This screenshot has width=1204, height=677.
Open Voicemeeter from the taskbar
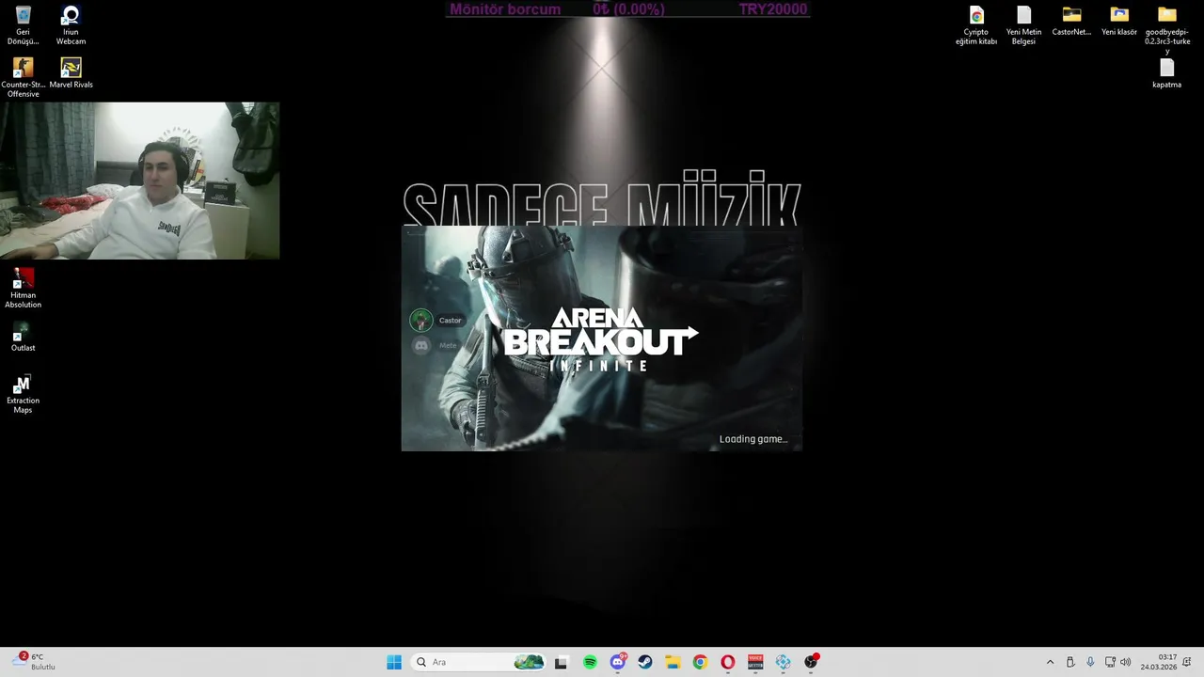pos(755,662)
